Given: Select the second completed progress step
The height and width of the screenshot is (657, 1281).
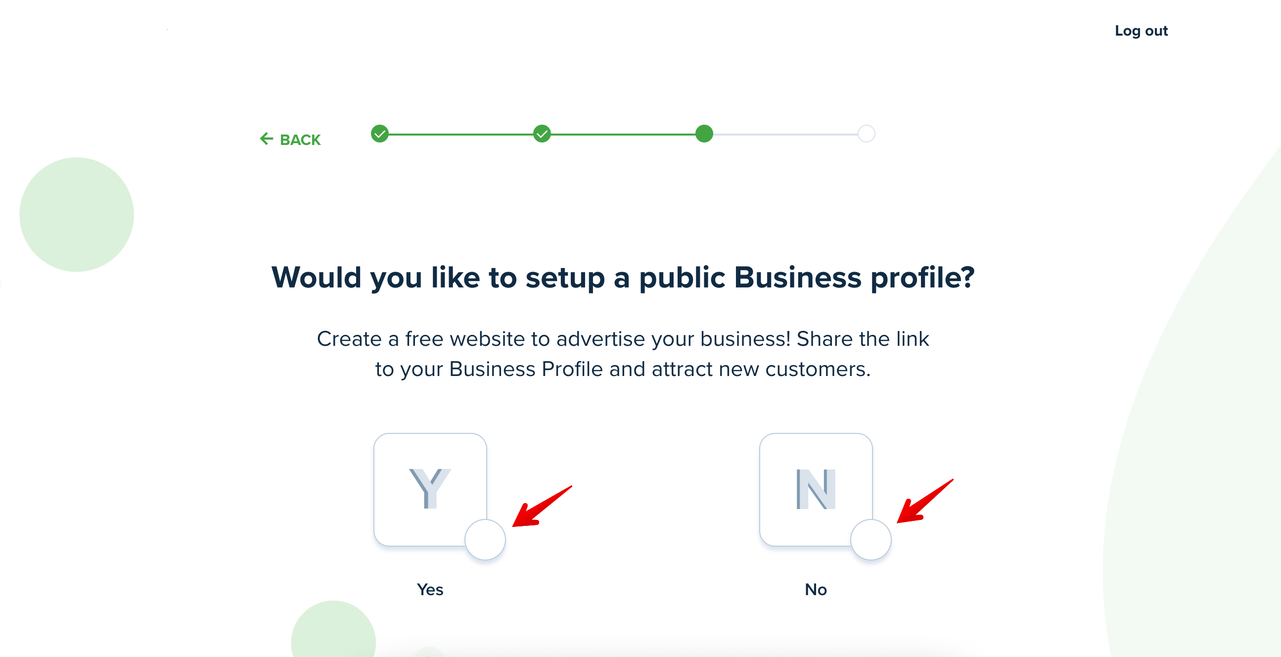Looking at the screenshot, I should [x=542, y=134].
